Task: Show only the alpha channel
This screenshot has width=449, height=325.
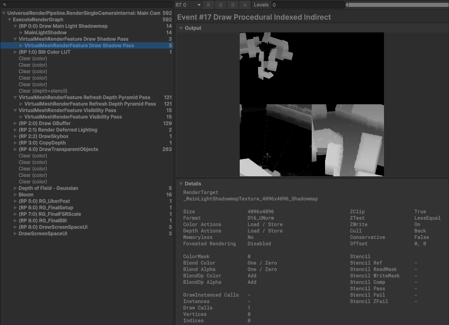Action: pos(245,5)
